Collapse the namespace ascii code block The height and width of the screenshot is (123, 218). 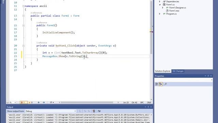24,6
